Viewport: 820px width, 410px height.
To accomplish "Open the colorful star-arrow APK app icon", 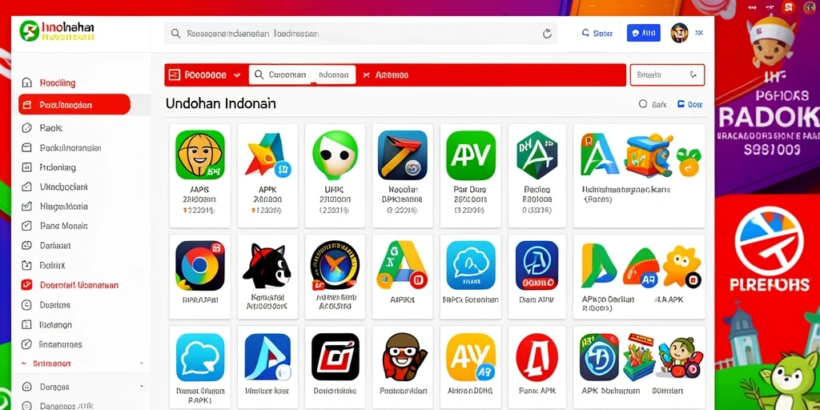I will (267, 155).
